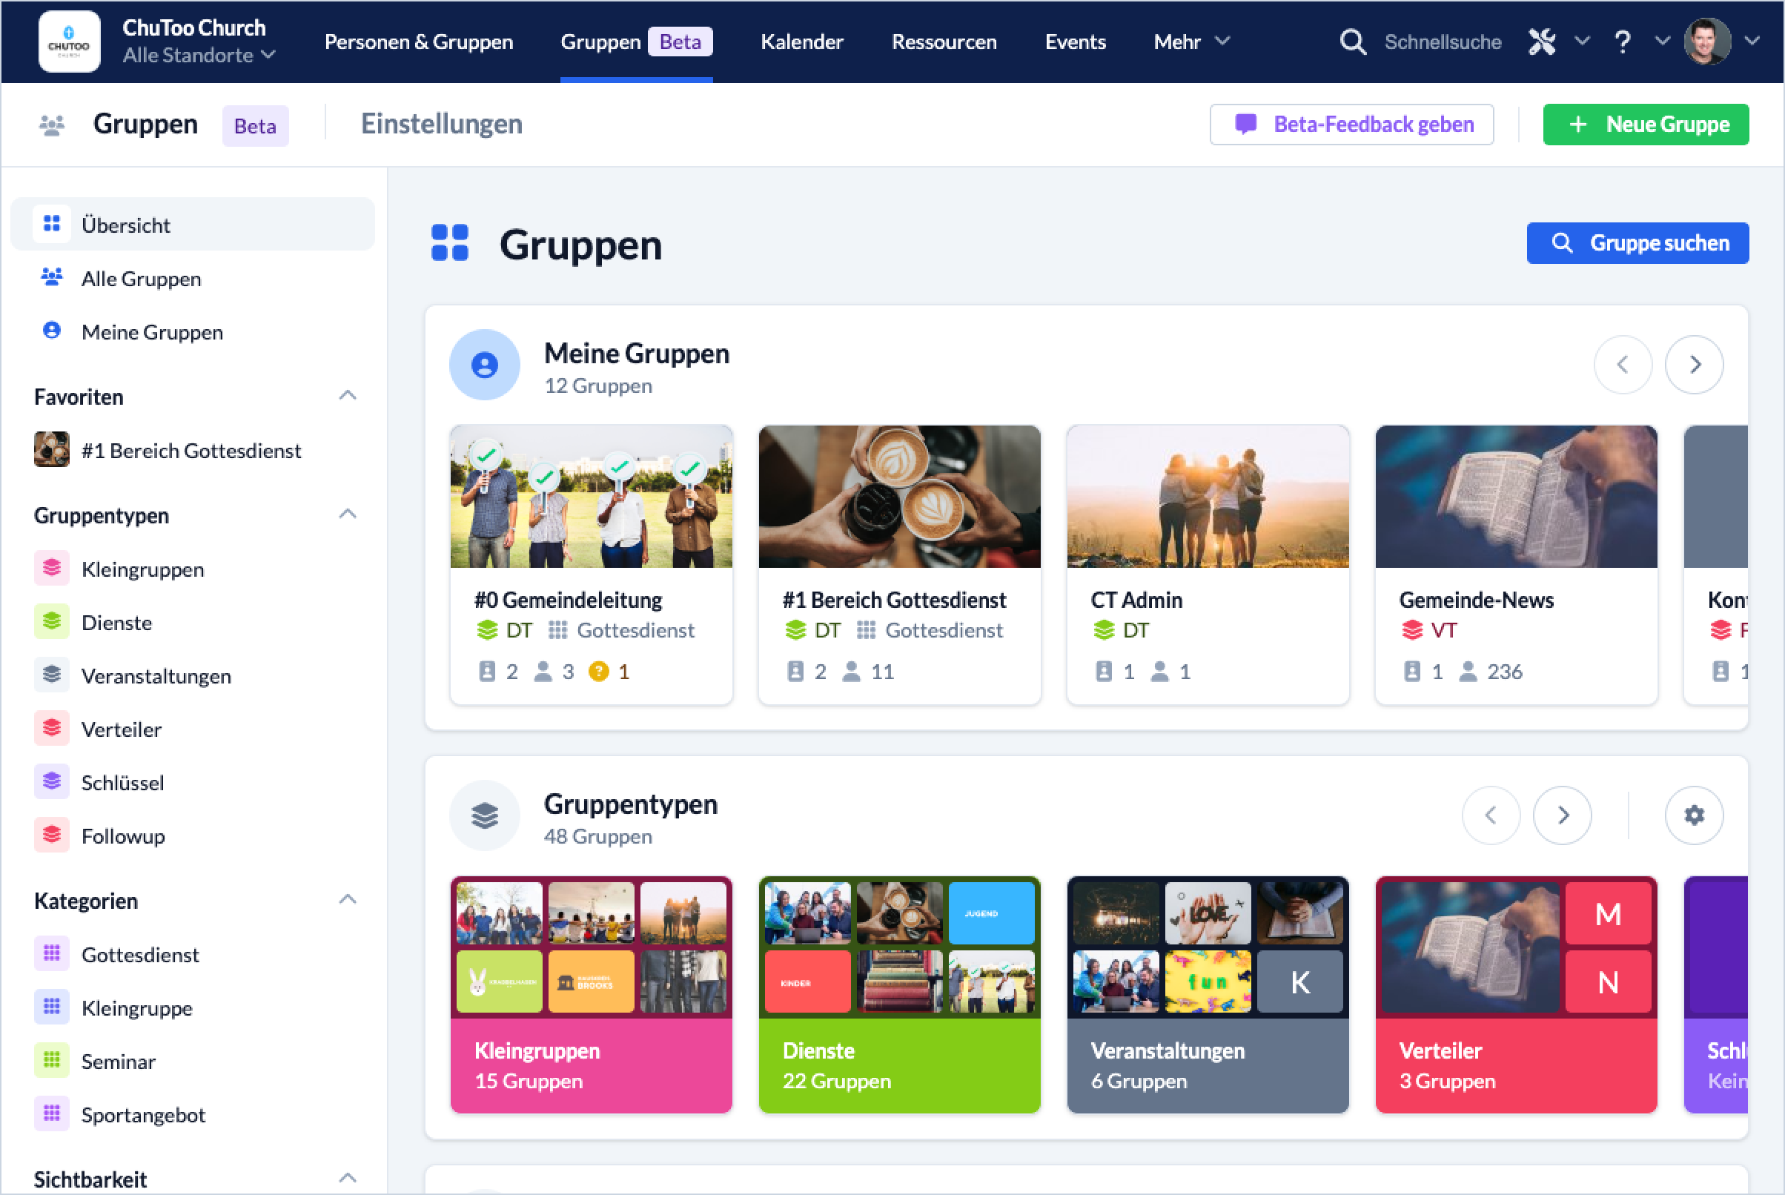Image resolution: width=1785 pixels, height=1195 pixels.
Task: Click the Kleingruppen group type icon in sidebar
Action: pyautogui.click(x=52, y=569)
